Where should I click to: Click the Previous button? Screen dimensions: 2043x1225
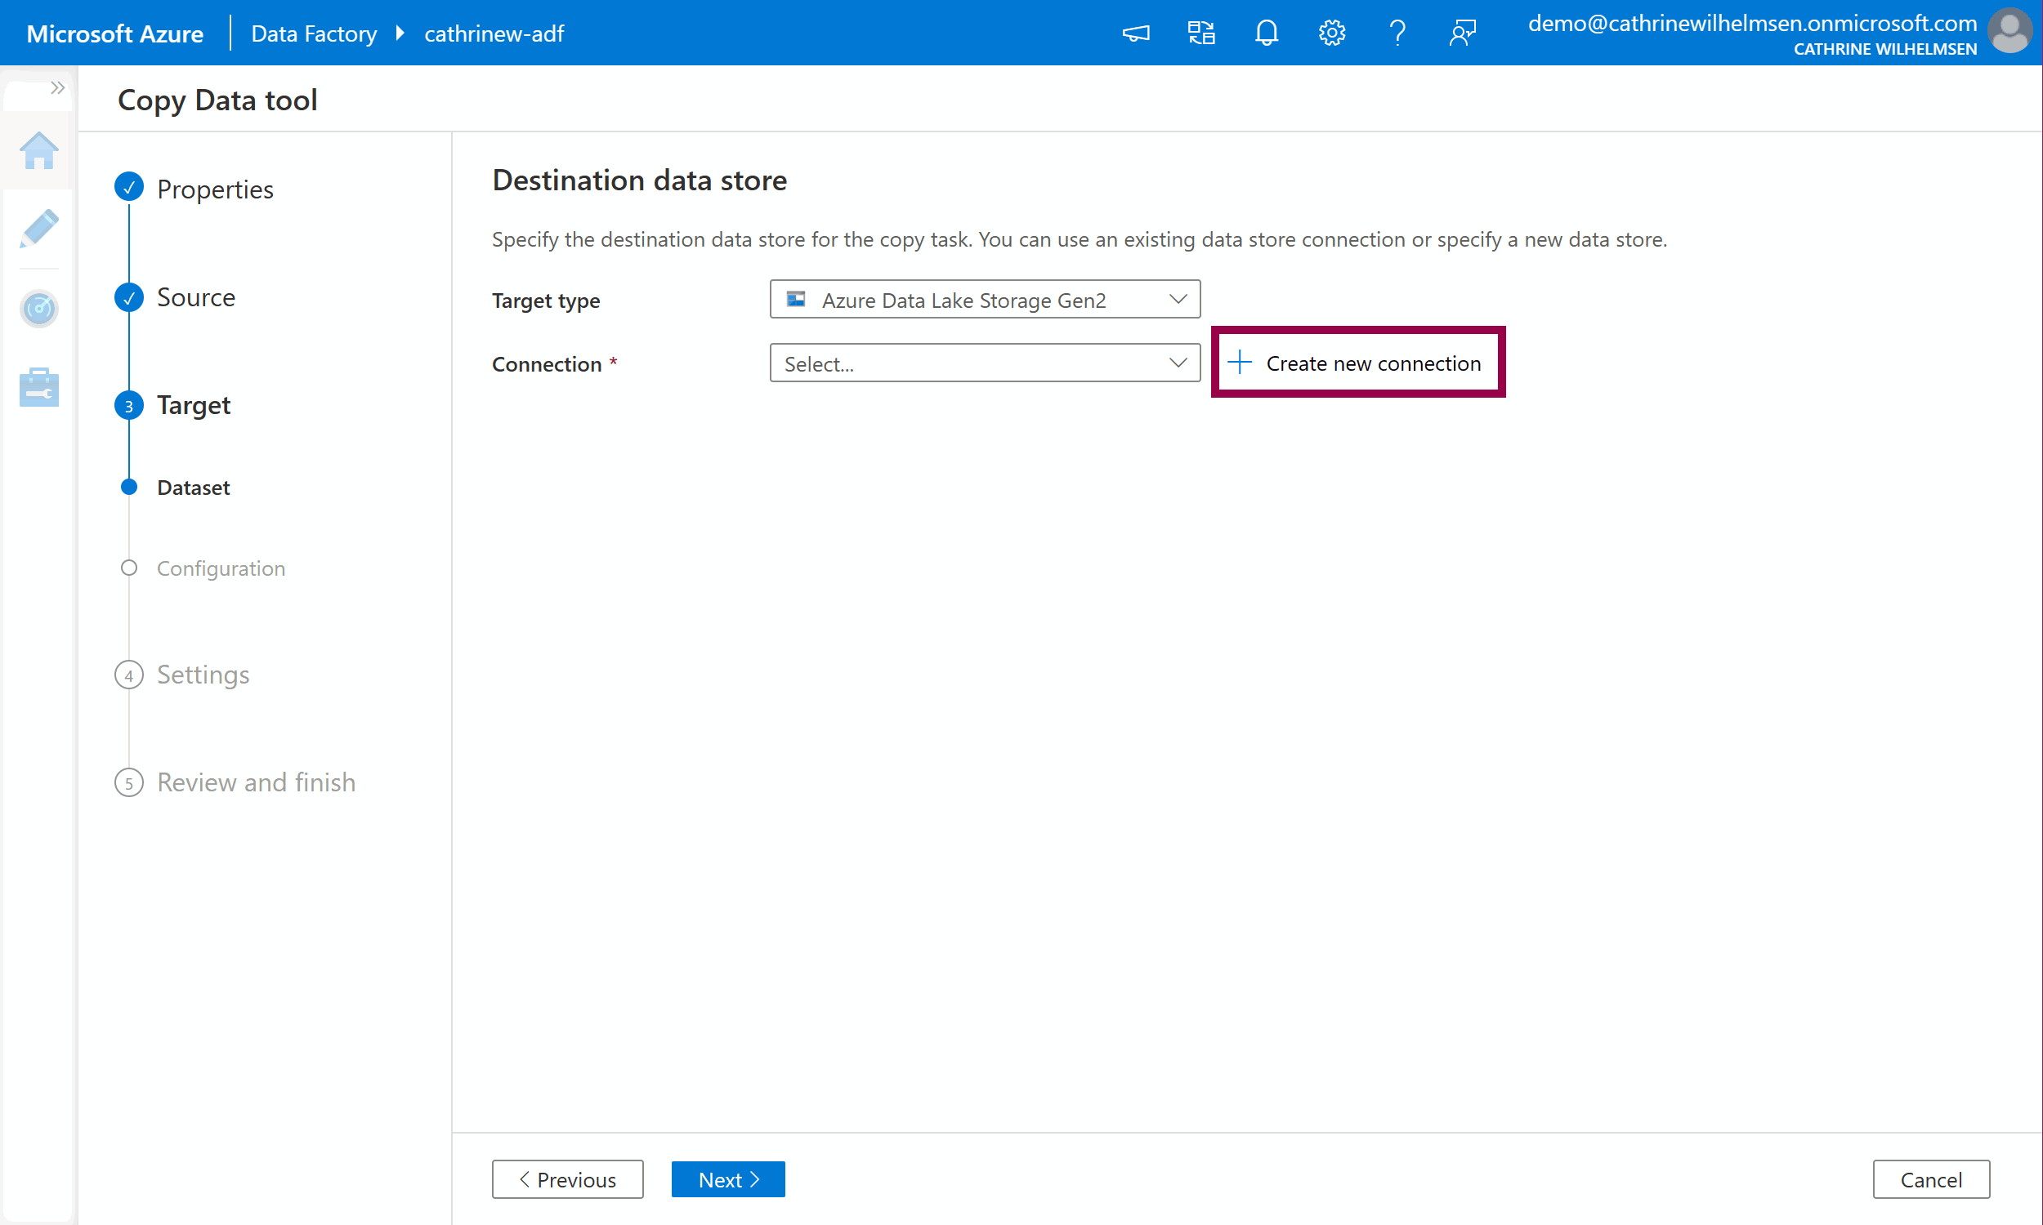567,1178
